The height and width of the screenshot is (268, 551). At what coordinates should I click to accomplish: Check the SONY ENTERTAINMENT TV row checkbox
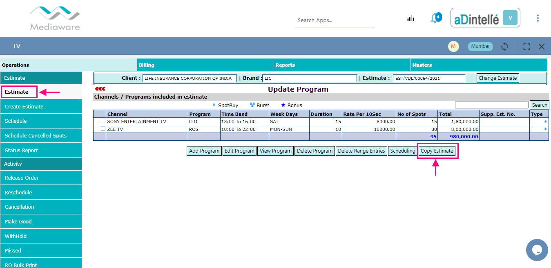point(103,121)
